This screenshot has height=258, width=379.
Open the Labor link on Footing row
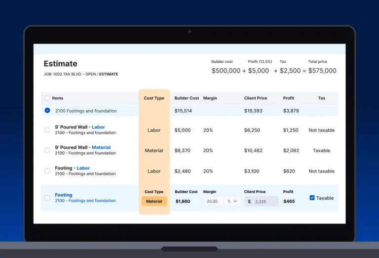[x=83, y=168]
